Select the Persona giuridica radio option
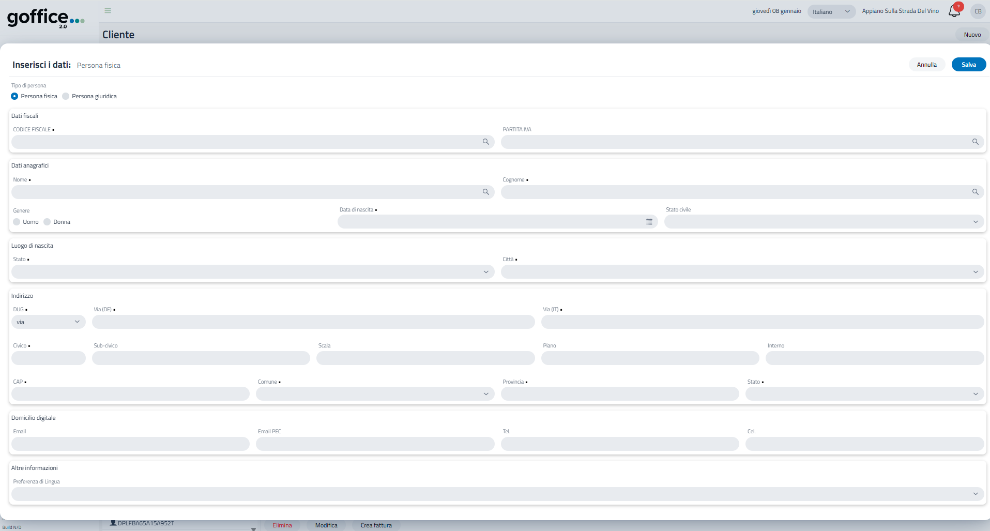The image size is (990, 531). tap(66, 96)
